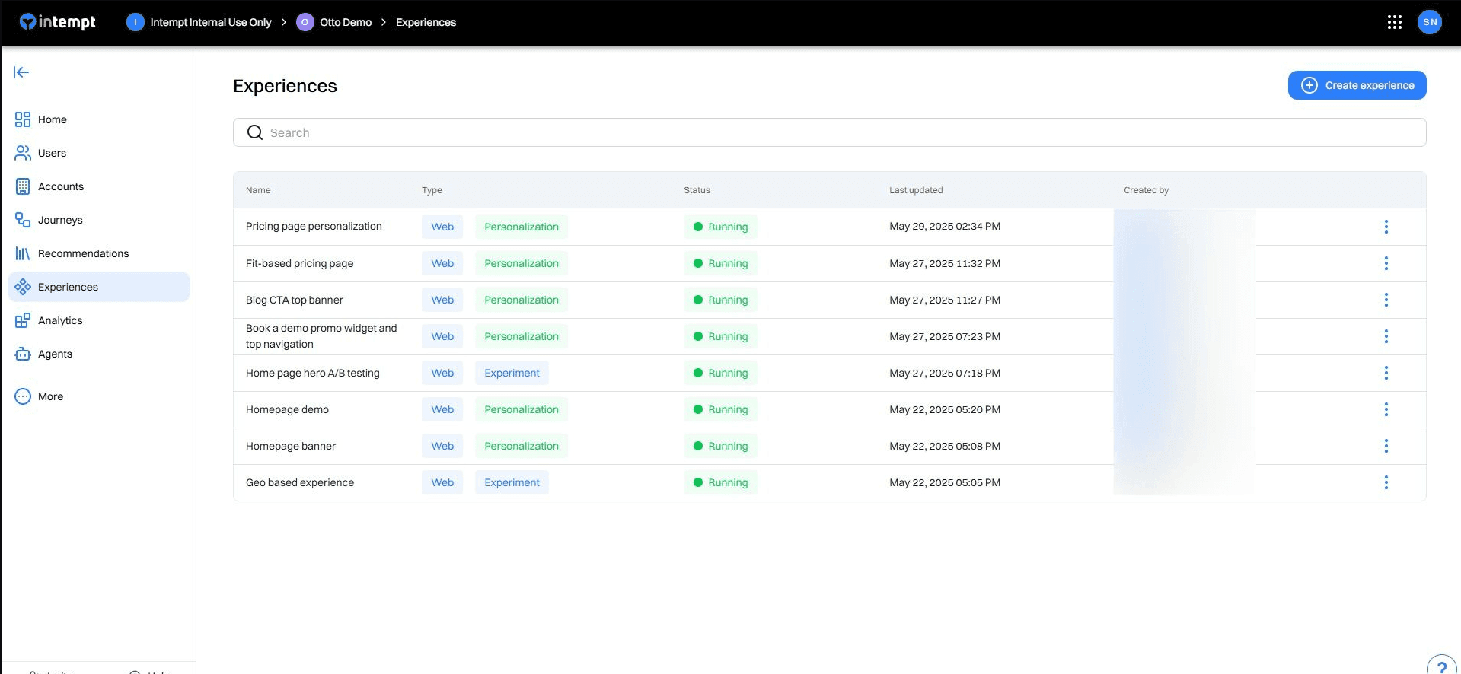Open the Blog CTA top banner experience
This screenshot has height=674, width=1461.
[x=295, y=300]
